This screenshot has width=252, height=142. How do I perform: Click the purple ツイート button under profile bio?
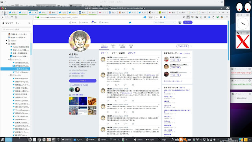[x=83, y=80]
